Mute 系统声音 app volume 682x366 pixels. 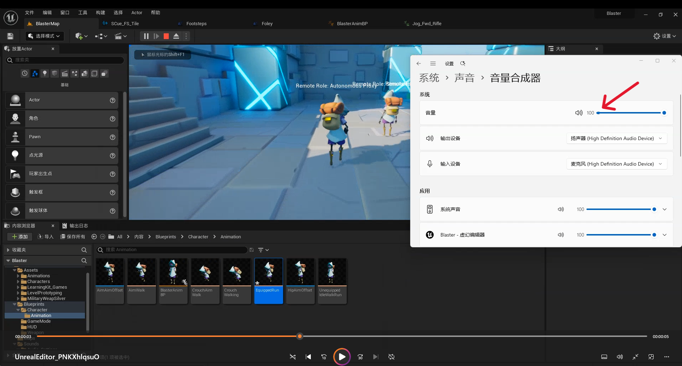[561, 209]
